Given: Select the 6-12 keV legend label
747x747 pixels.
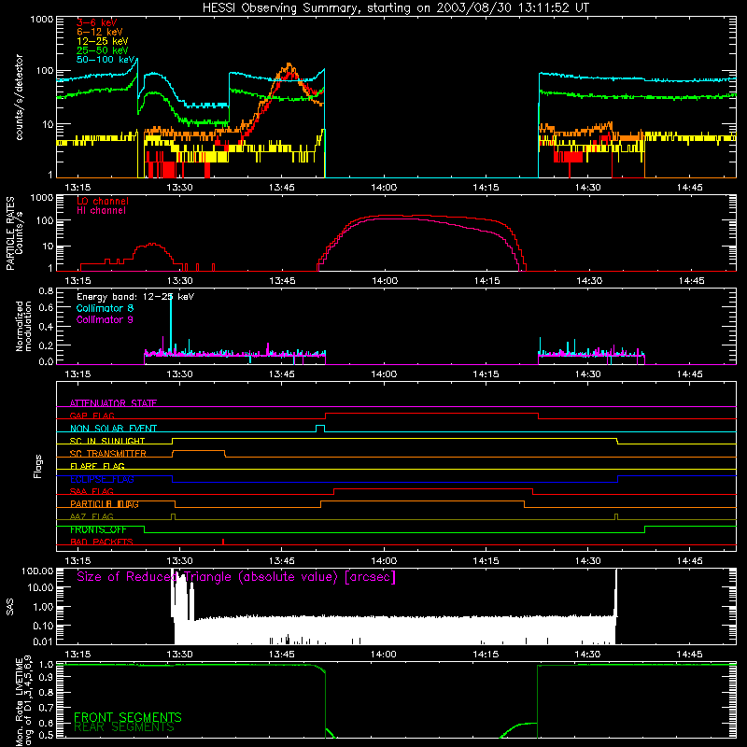Looking at the screenshot, I should click(x=100, y=32).
